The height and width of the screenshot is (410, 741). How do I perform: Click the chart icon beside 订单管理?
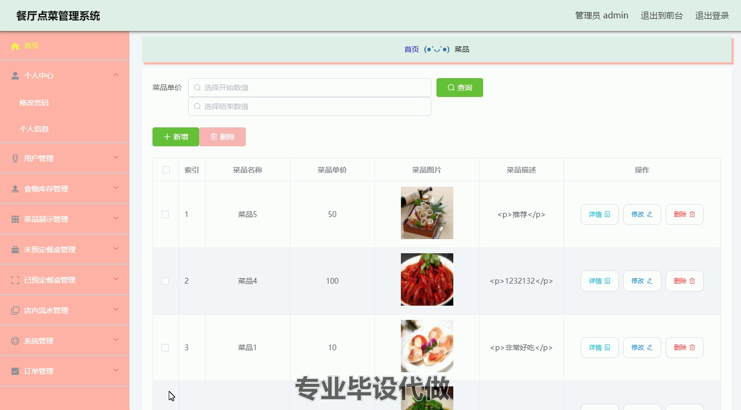click(15, 371)
